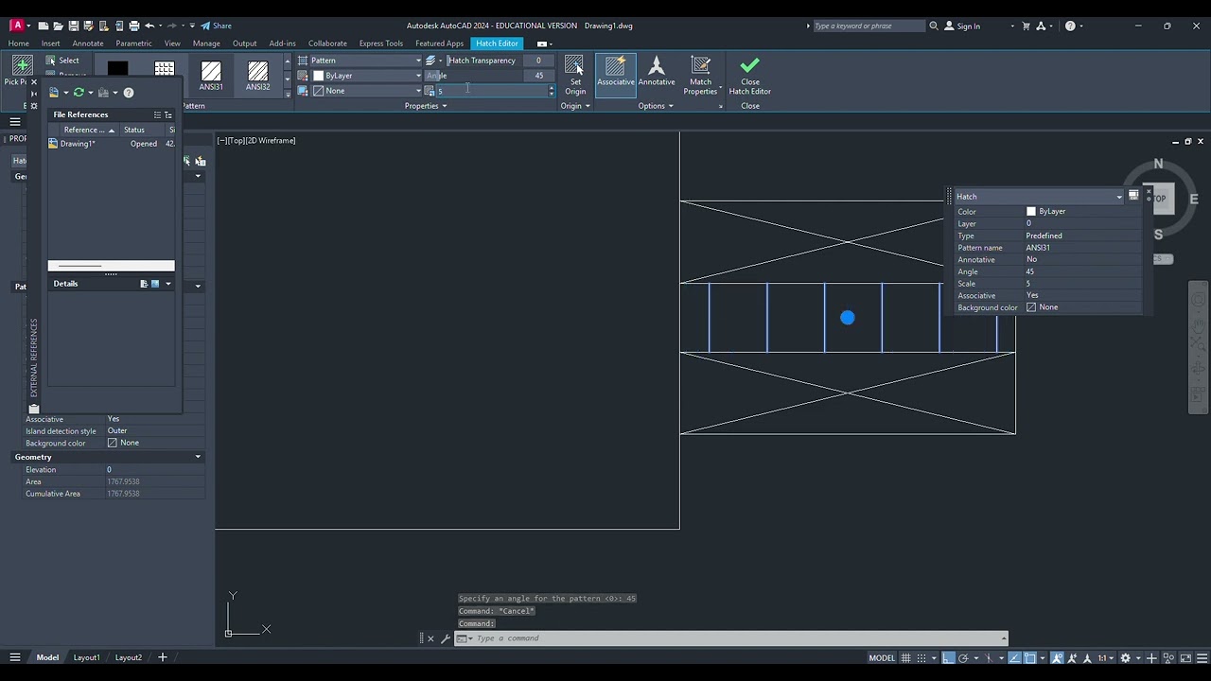The image size is (1211, 681).
Task: Select the solid black hatch pattern swatch
Action: click(x=117, y=69)
